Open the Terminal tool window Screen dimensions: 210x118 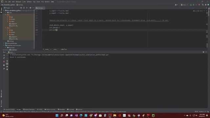(x=71, y=109)
